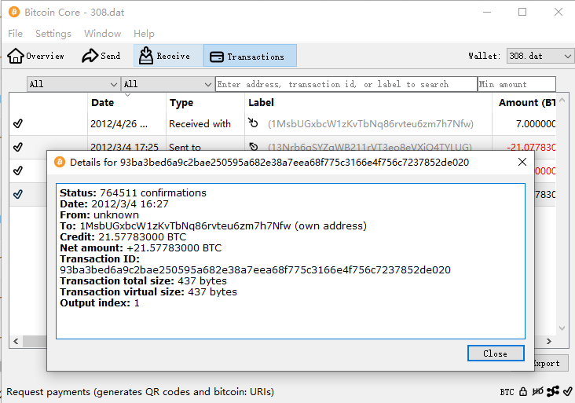Open the Settings menu
The height and width of the screenshot is (403, 575).
point(53,34)
